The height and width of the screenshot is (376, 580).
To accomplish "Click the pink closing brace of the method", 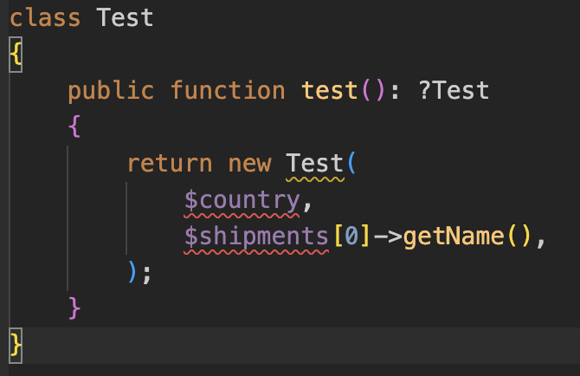I will (74, 308).
